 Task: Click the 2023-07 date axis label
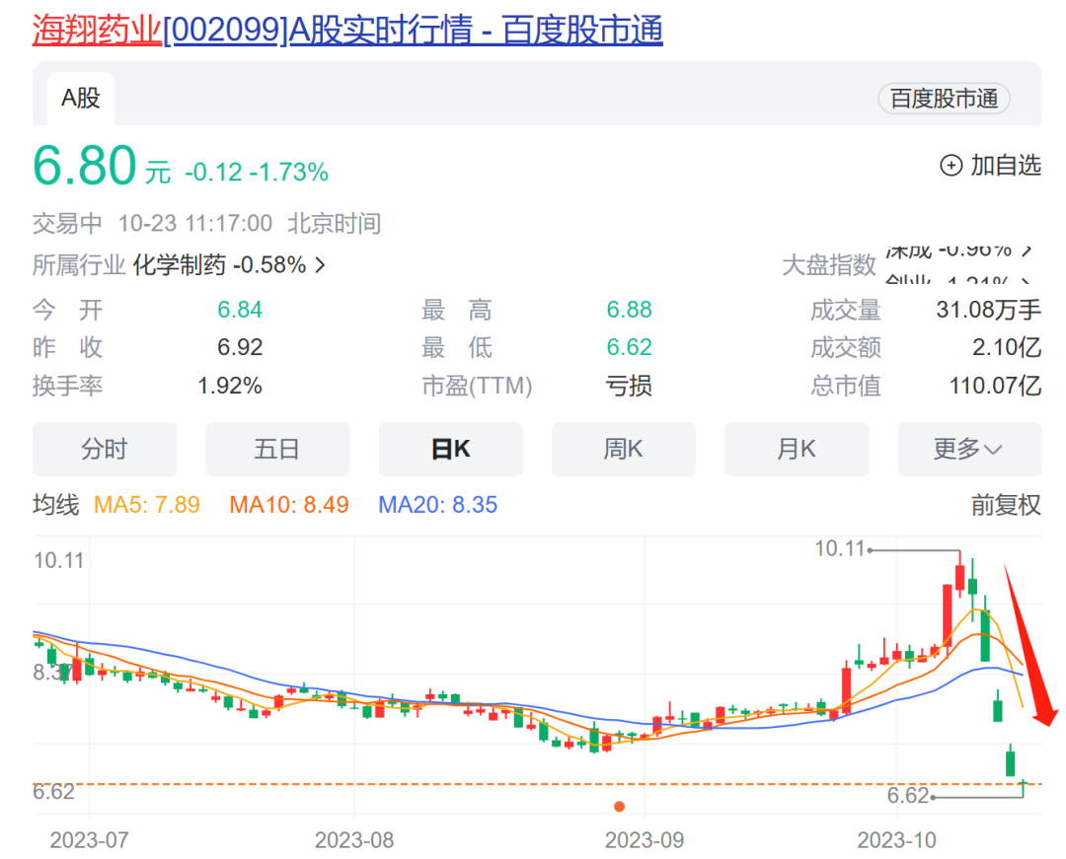point(89,840)
